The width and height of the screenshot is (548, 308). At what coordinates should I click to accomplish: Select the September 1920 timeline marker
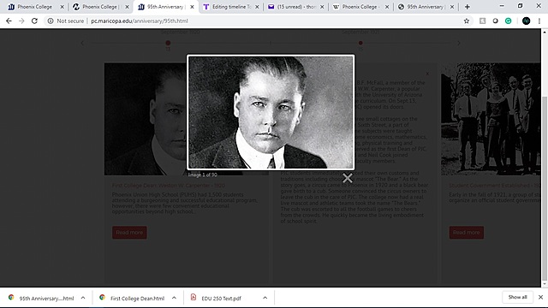168,43
